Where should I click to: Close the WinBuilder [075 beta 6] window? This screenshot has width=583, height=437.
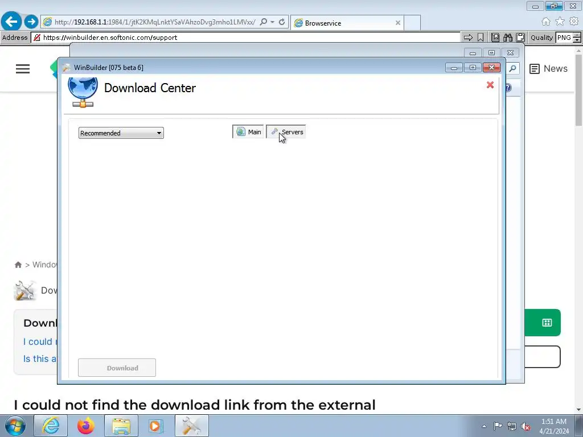[x=491, y=68]
